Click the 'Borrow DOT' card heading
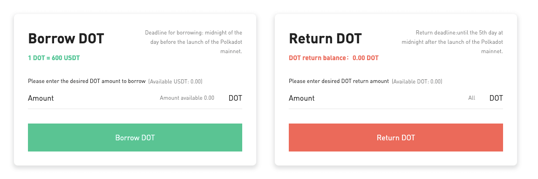The height and width of the screenshot is (179, 538). click(66, 39)
